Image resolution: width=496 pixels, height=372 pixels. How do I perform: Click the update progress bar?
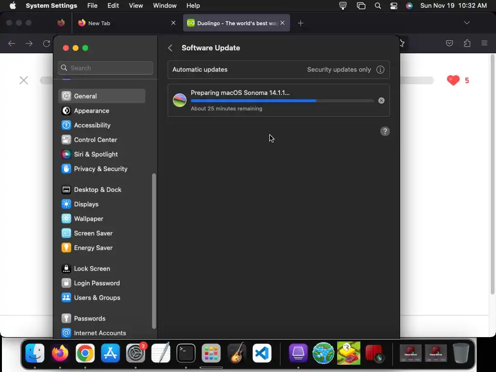pyautogui.click(x=282, y=101)
